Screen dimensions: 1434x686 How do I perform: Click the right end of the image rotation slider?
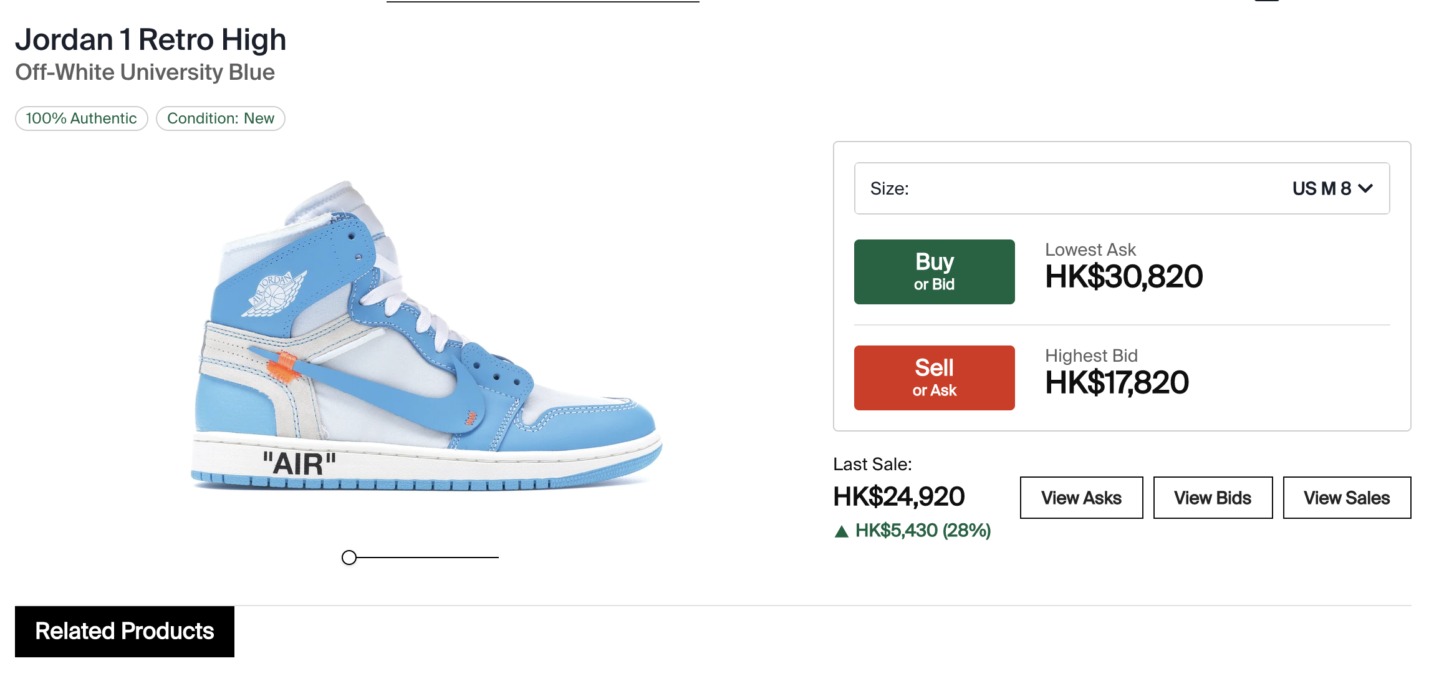[x=496, y=558]
